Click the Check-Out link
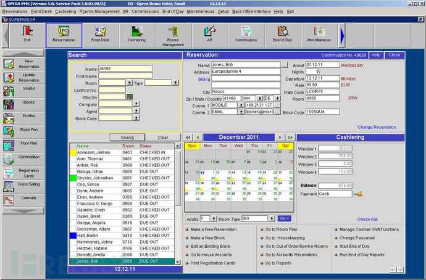 tap(367, 219)
